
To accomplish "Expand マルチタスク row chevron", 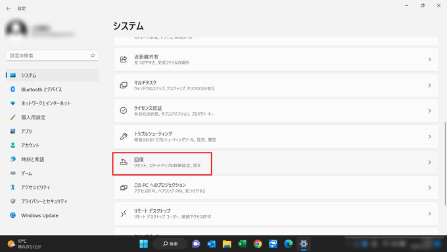I will pyautogui.click(x=430, y=85).
